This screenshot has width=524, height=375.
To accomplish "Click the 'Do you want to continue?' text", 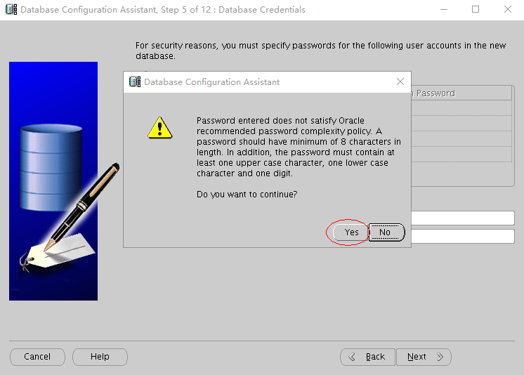I will 247,195.
